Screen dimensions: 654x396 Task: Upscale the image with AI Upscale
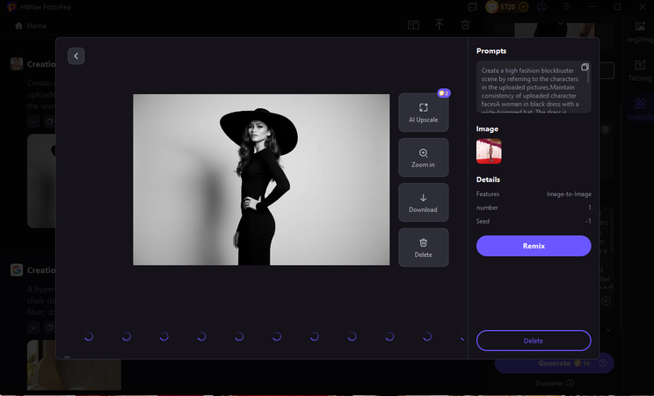pyautogui.click(x=423, y=114)
